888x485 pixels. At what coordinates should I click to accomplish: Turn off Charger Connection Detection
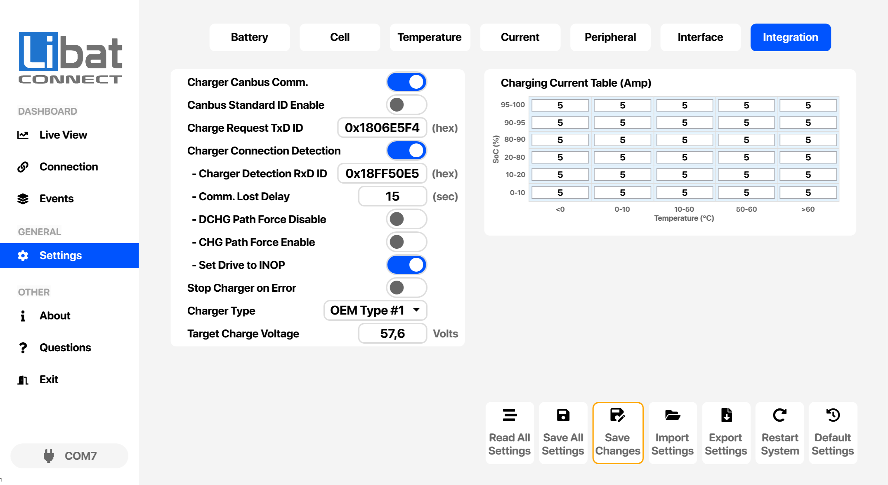(x=407, y=150)
